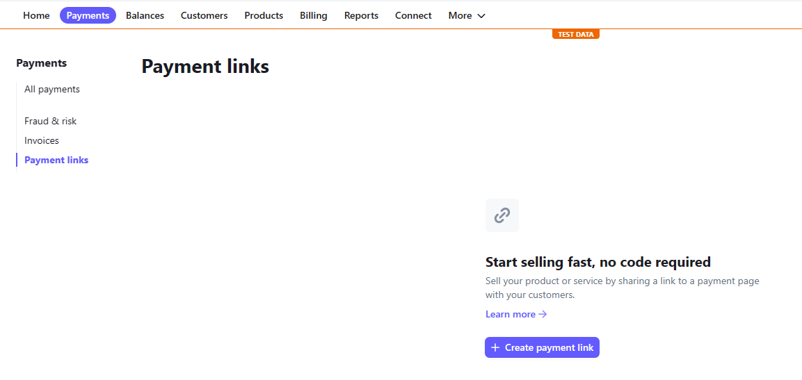This screenshot has width=802, height=380.
Task: Go to the Home tab
Action: 36,16
